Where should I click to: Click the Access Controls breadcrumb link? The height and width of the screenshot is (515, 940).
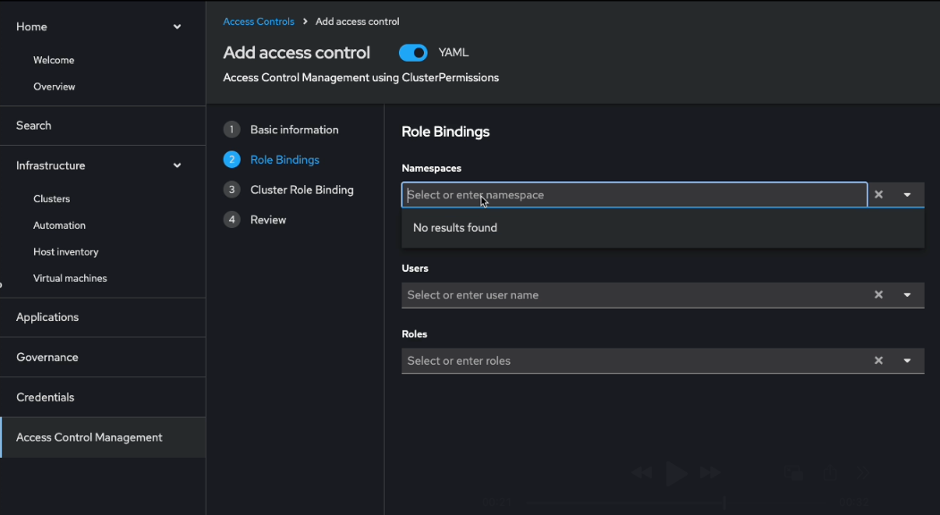coord(258,21)
